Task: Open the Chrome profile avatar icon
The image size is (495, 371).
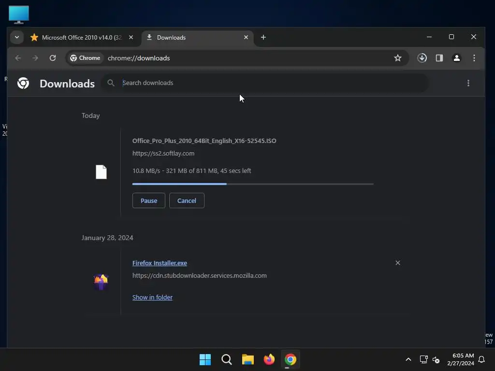Action: click(x=457, y=58)
